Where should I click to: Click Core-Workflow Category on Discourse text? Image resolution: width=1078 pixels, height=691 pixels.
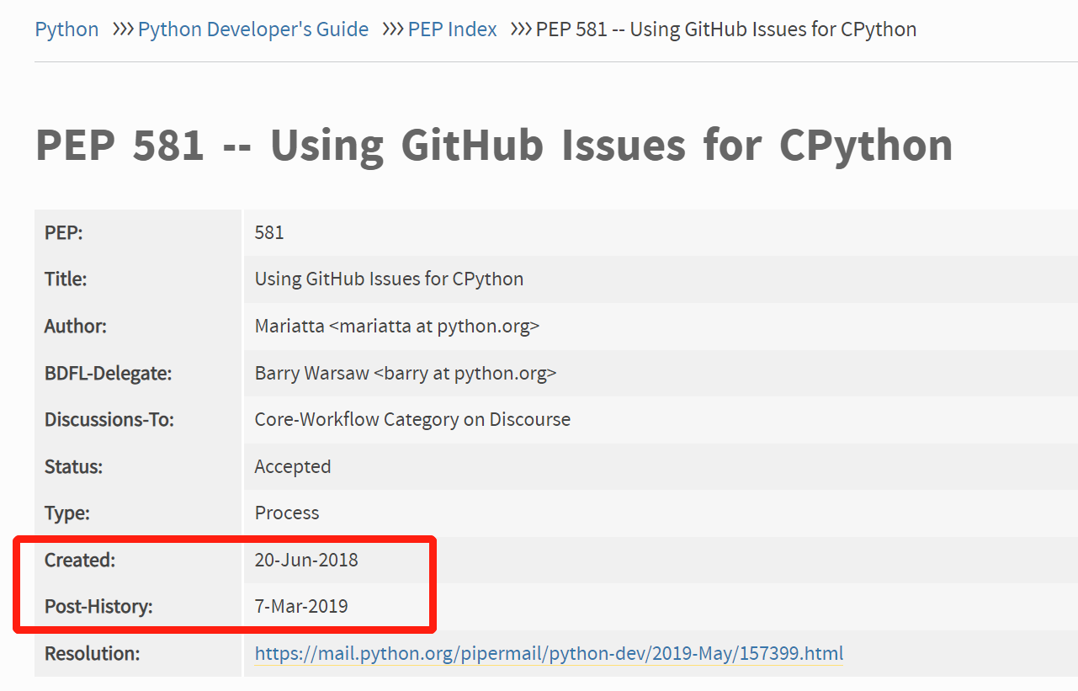tap(412, 419)
